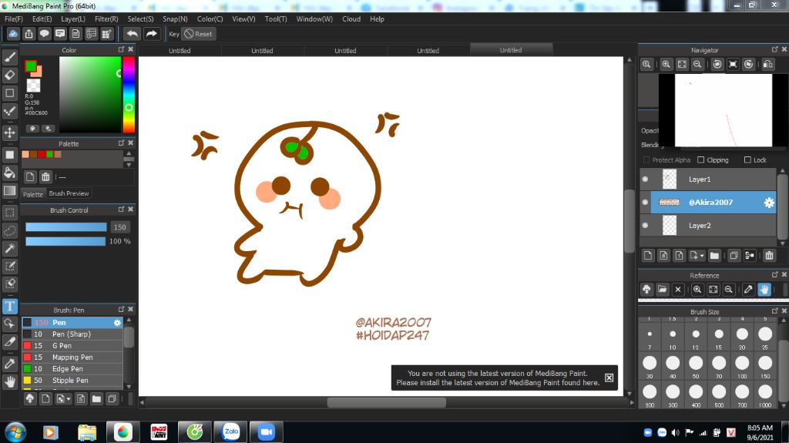Select the Eraser tool
Screen dimensions: 789x443
[9, 75]
